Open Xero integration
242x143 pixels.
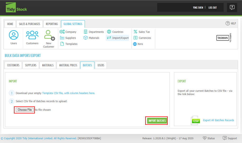(x=138, y=44)
